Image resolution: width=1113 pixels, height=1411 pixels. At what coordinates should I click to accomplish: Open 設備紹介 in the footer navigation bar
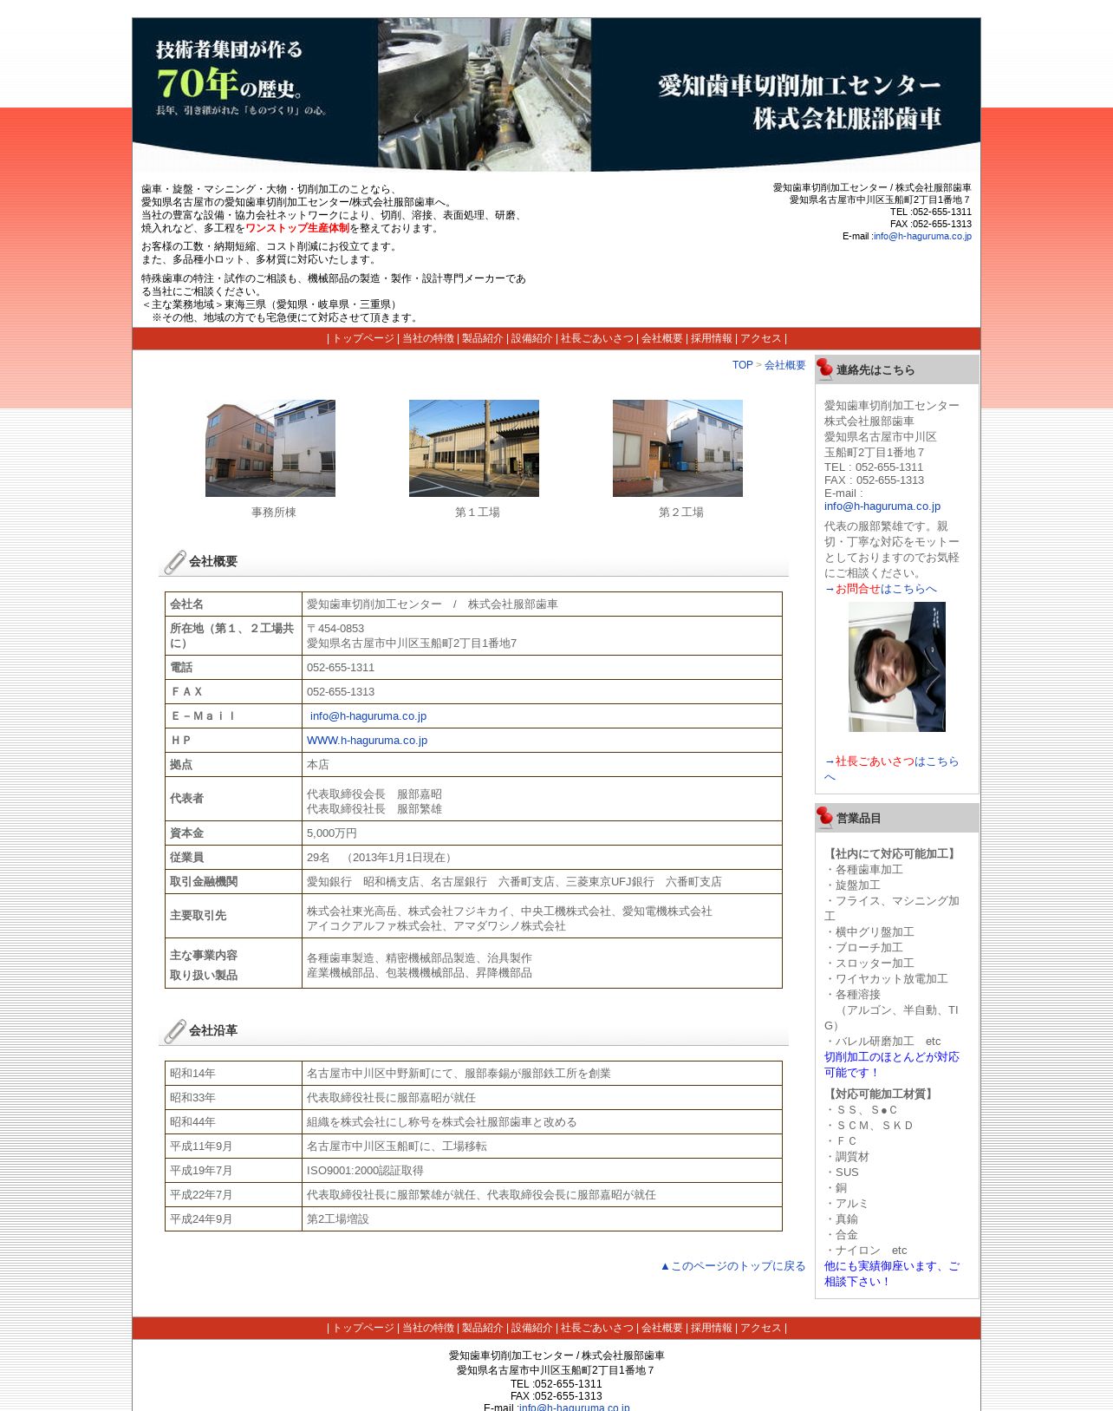point(531,1328)
